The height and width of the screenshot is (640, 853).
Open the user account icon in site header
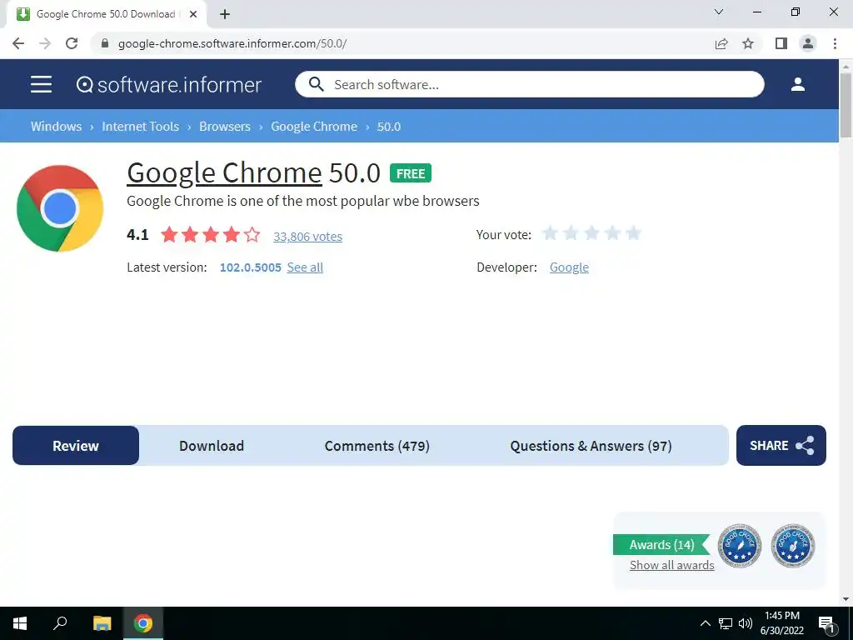[797, 84]
